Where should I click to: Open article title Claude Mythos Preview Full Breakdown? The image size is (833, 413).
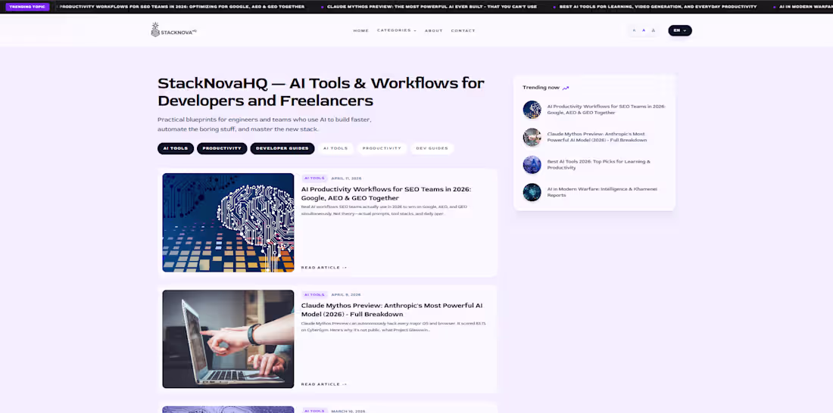point(392,310)
